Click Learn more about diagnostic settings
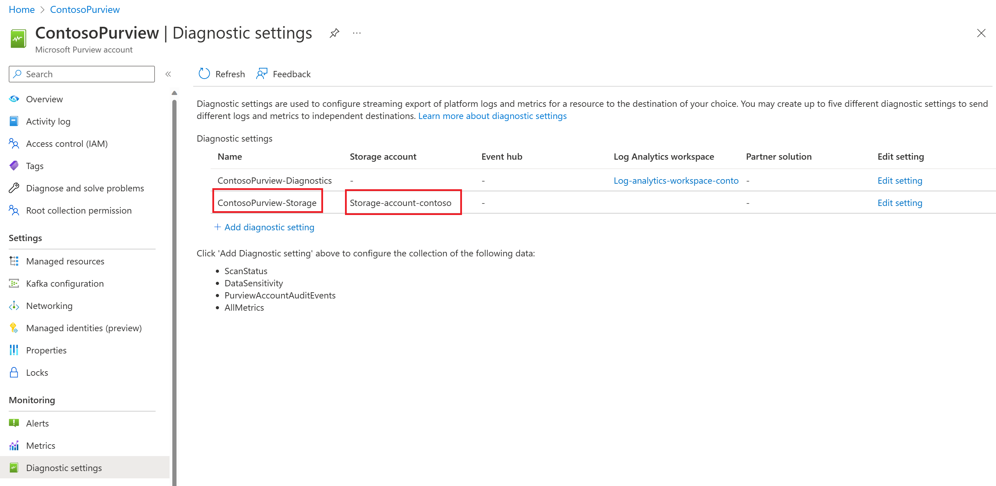The image size is (996, 486). coord(492,116)
